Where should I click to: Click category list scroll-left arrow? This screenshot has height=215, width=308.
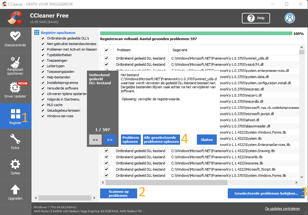pyautogui.click(x=36, y=198)
